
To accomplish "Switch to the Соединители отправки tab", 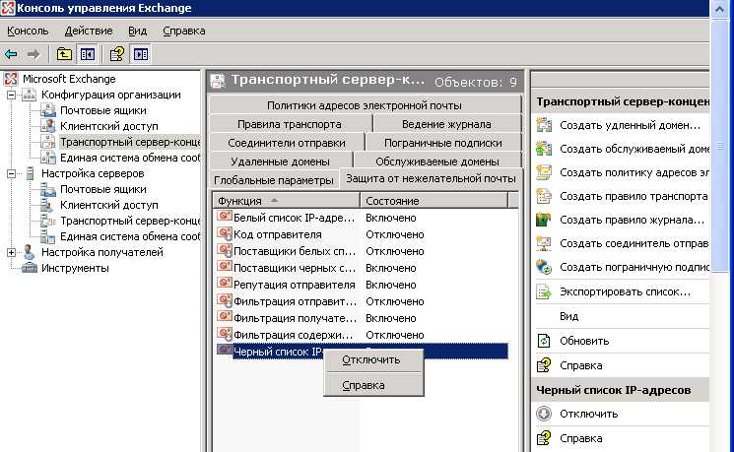I will [x=287, y=143].
